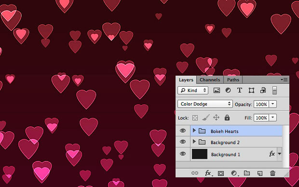
Task: Lock all padlock icon
Action: click(x=227, y=118)
